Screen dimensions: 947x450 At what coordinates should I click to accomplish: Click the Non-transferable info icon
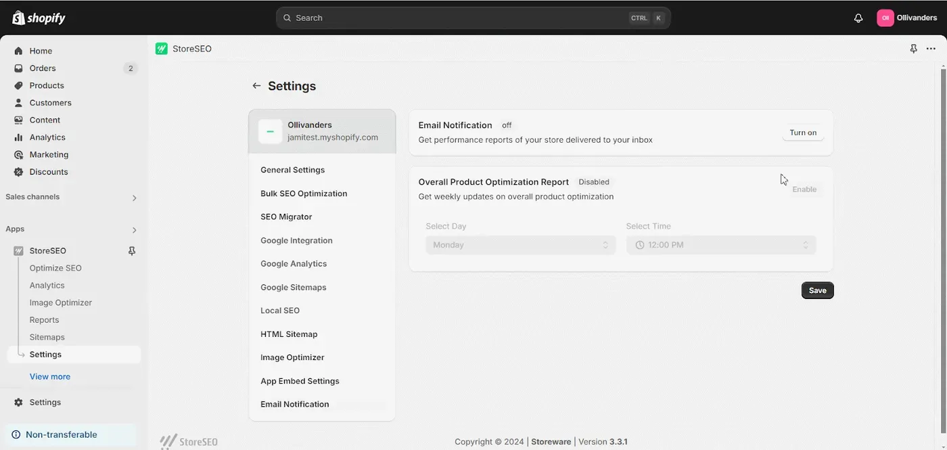16,434
